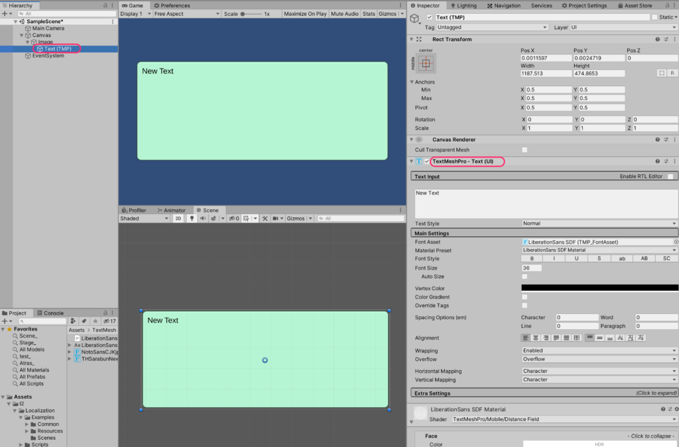This screenshot has height=447, width=679.
Task: Open the Text Style dropdown
Action: point(599,224)
